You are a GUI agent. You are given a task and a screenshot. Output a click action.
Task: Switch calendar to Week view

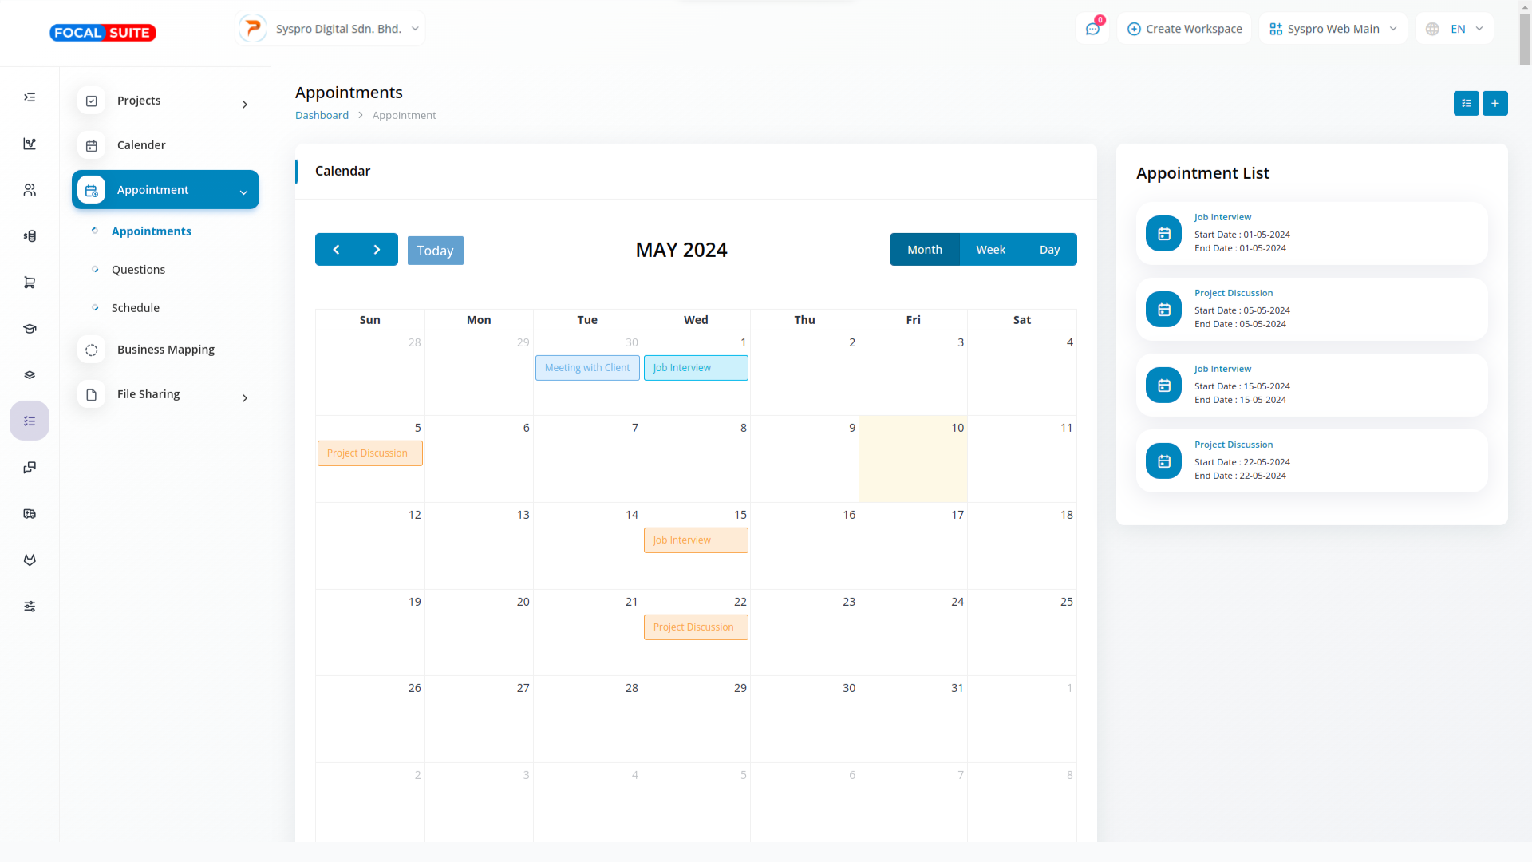[990, 250]
